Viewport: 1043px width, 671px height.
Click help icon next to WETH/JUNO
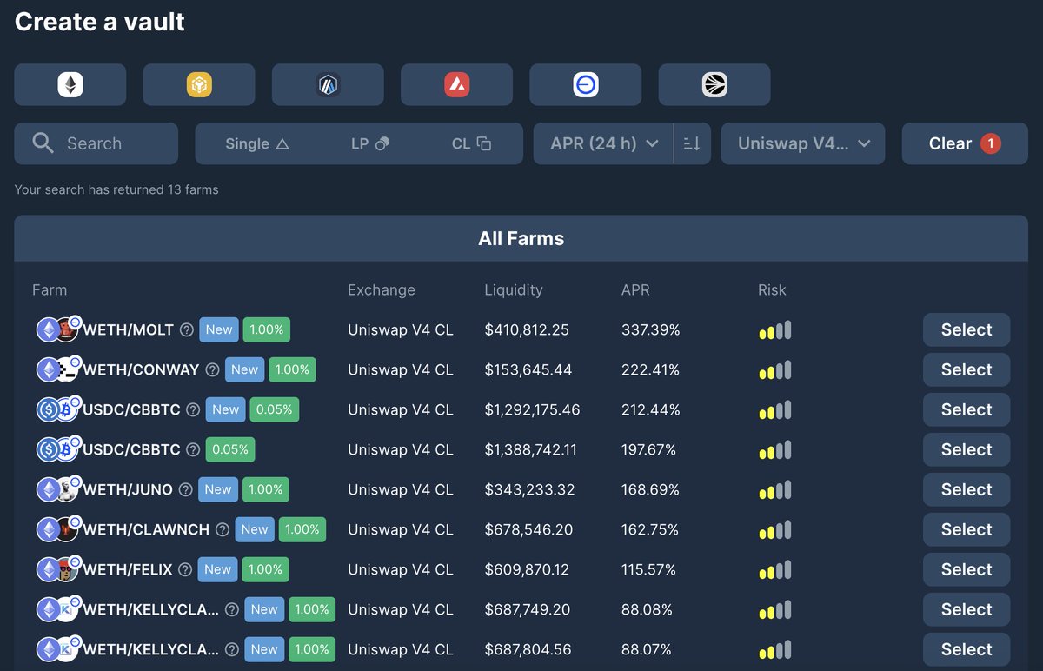[x=185, y=489]
